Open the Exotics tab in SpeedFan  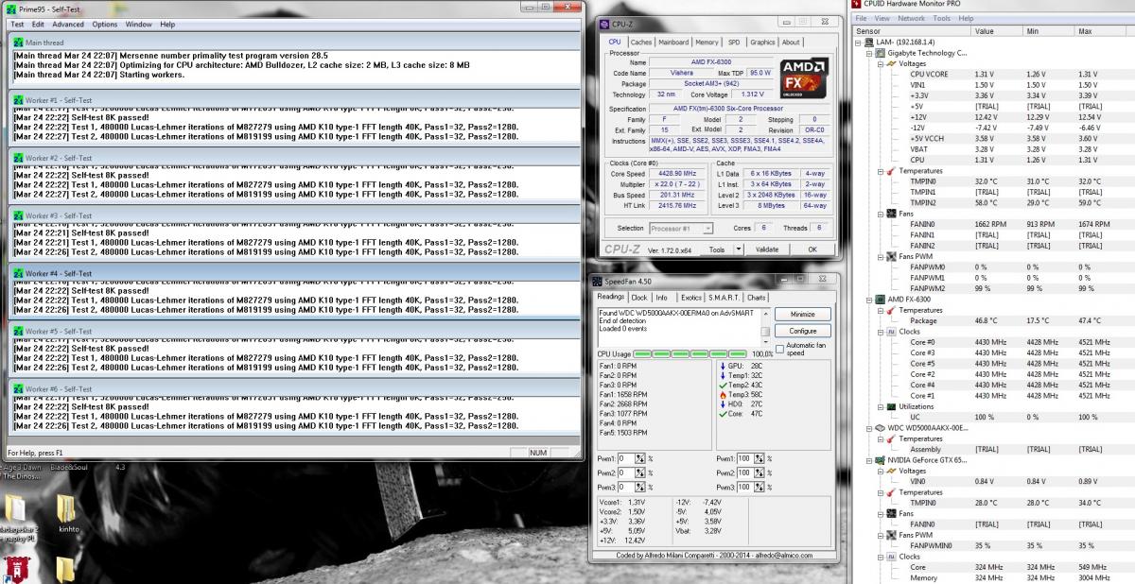click(x=691, y=298)
